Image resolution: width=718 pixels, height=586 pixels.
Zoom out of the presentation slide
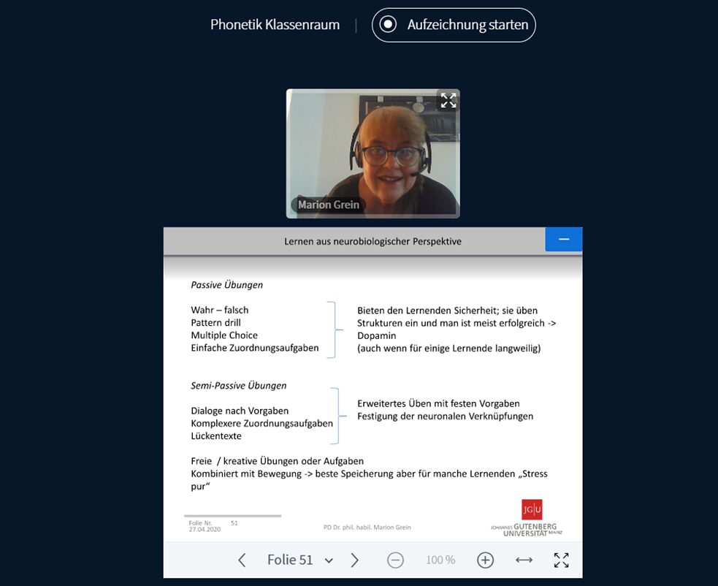pyautogui.click(x=395, y=560)
